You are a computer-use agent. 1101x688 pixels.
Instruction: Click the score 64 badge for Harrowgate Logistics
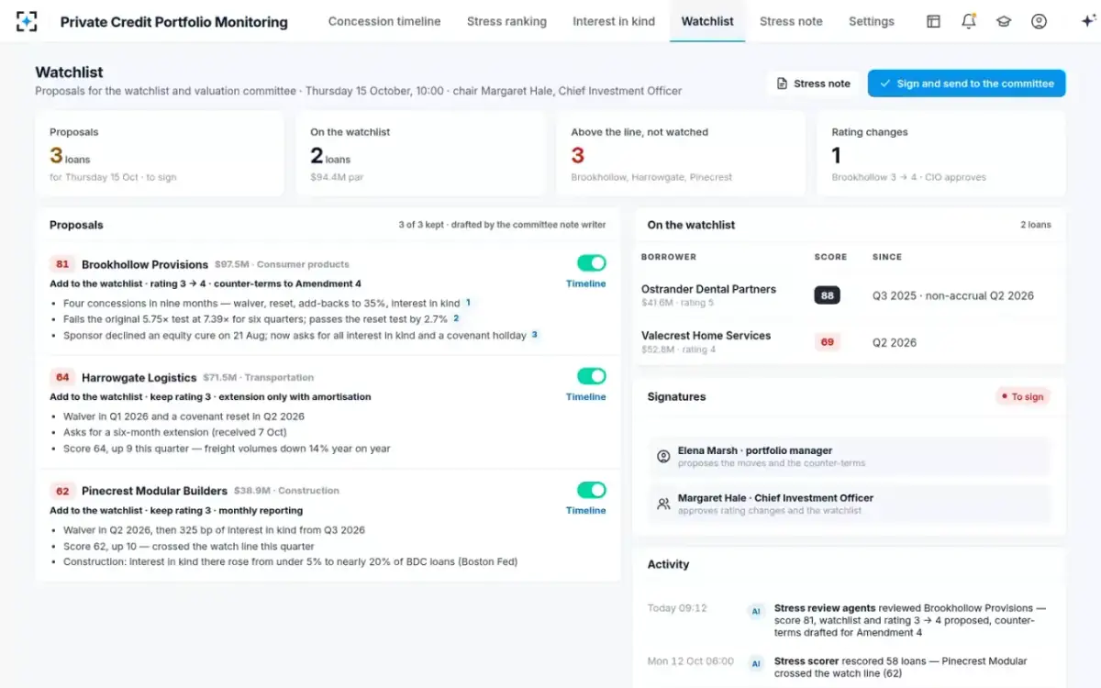[x=62, y=377]
